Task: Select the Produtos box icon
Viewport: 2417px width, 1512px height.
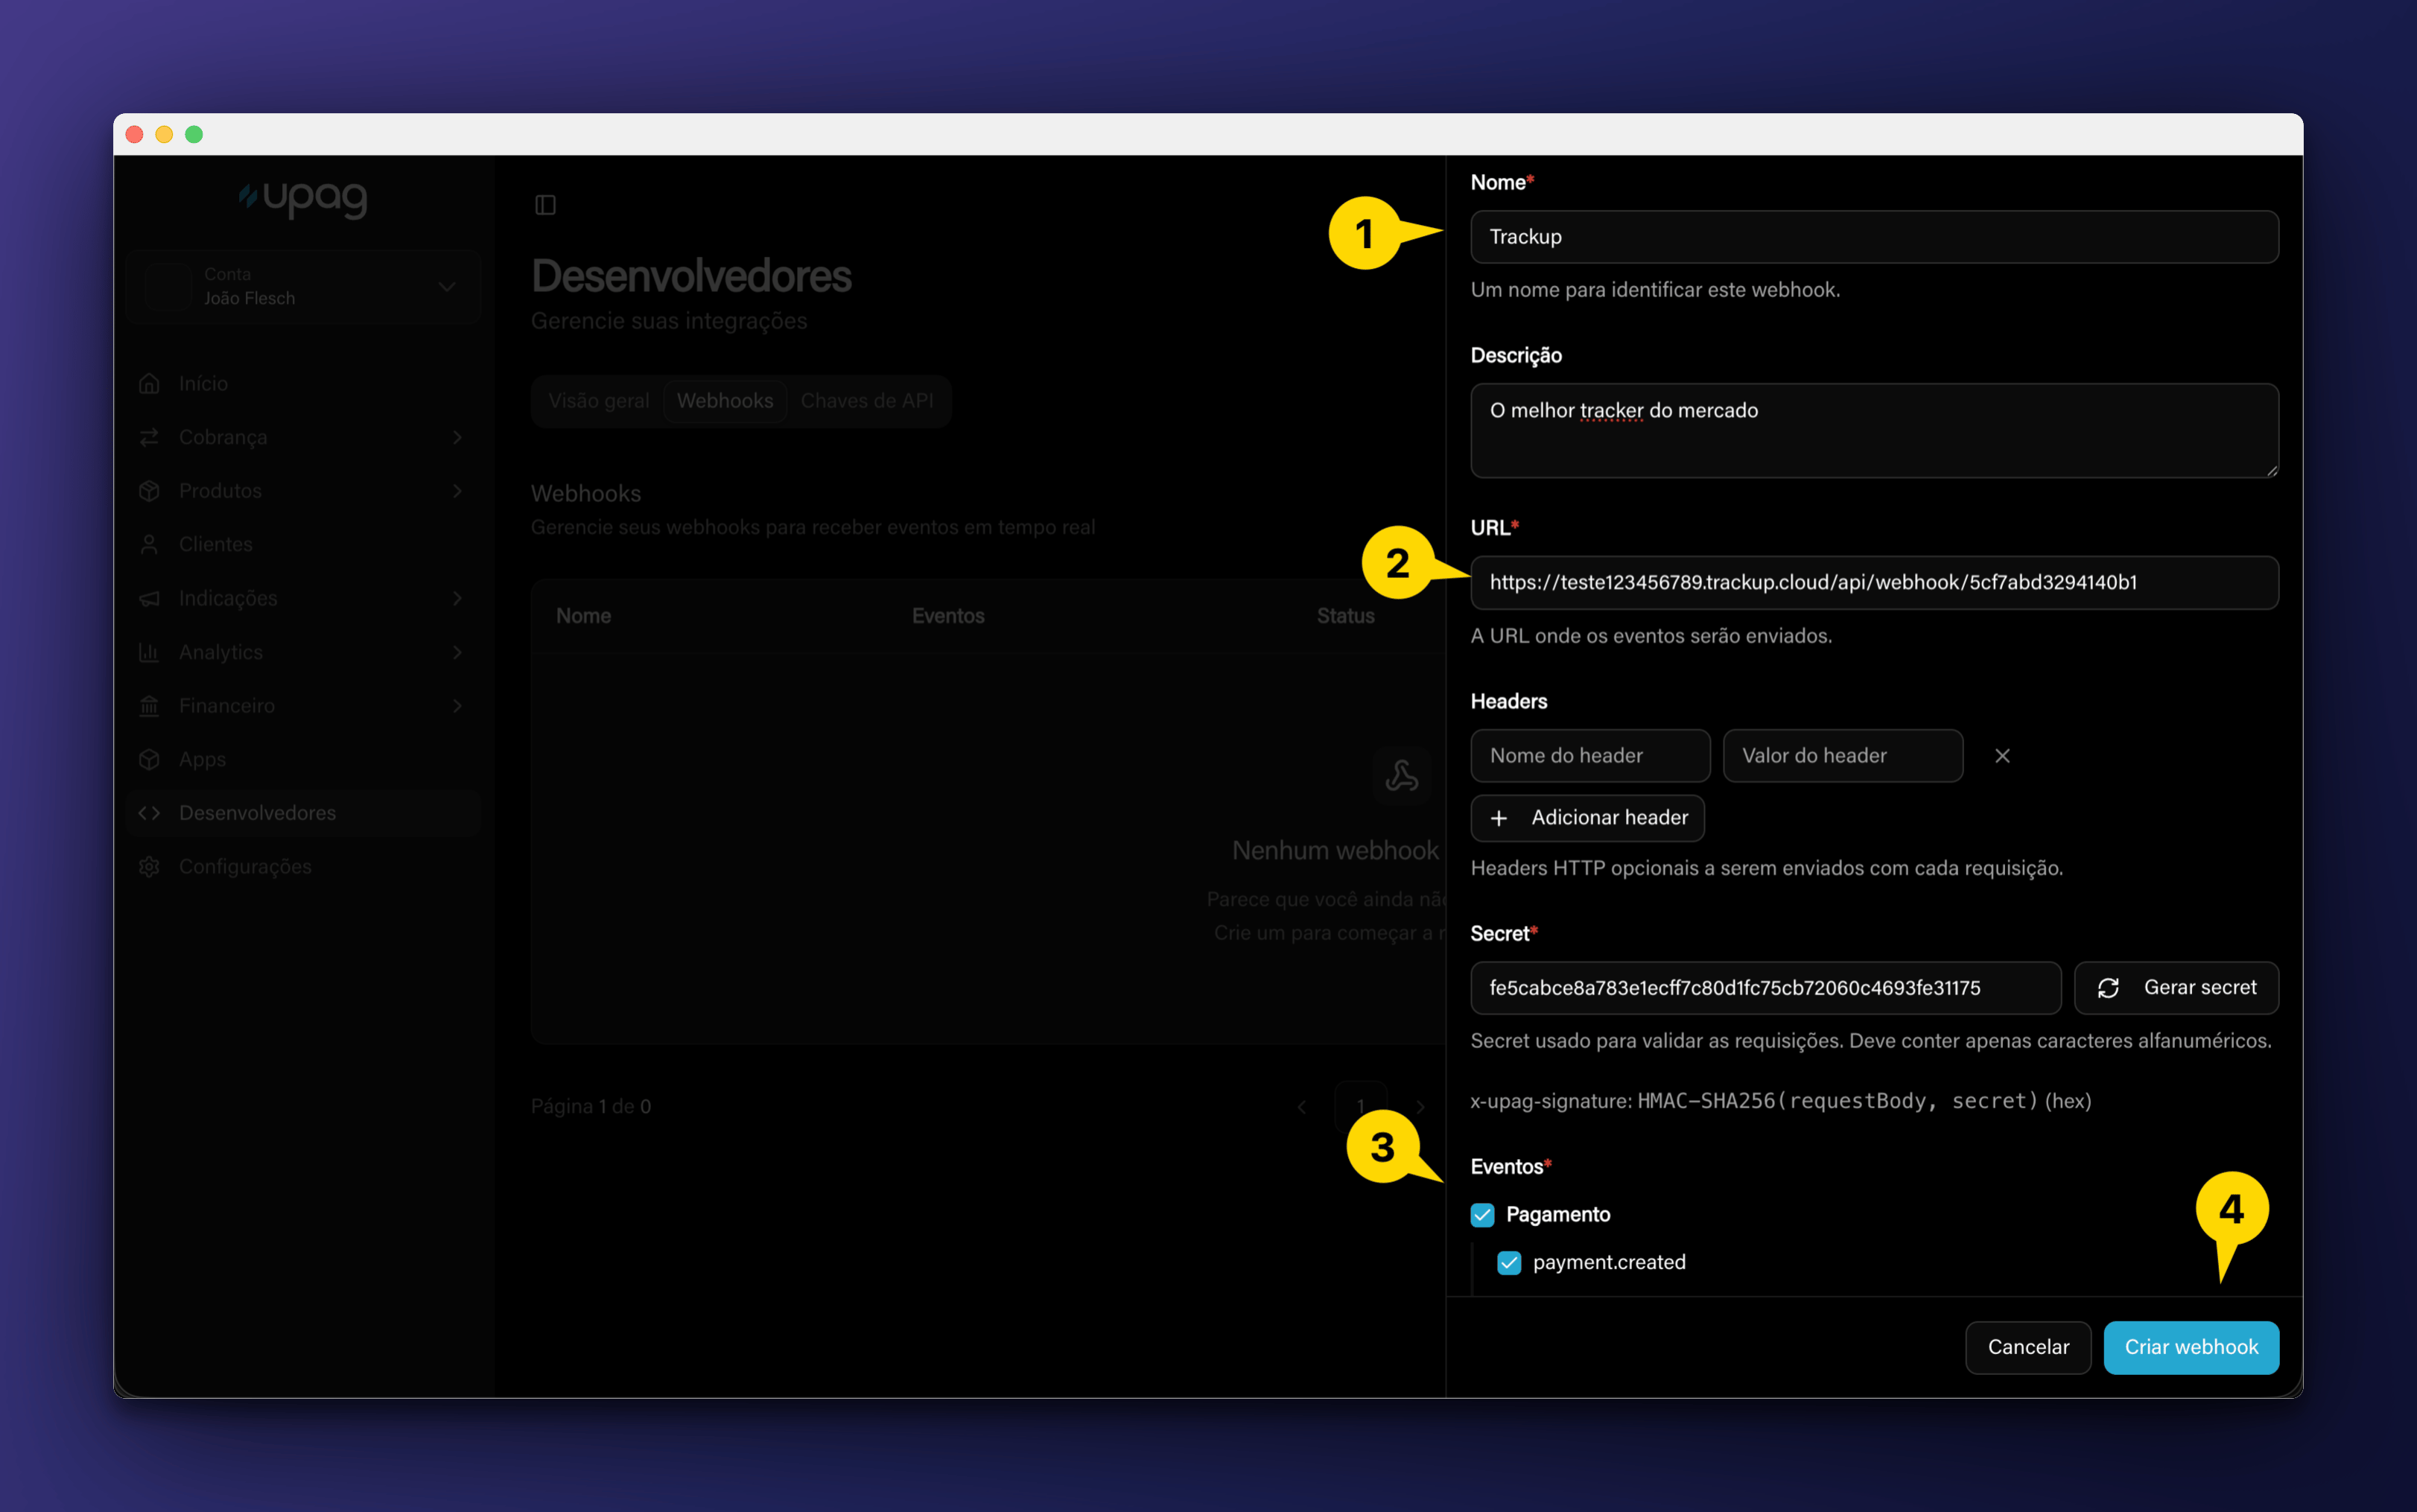Action: click(x=149, y=491)
